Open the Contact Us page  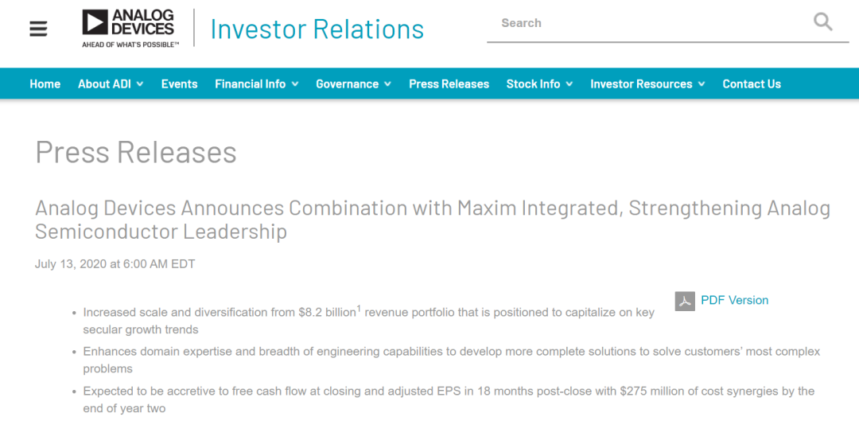752,84
